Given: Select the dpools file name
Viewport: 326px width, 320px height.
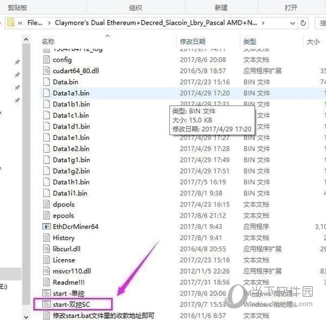Looking at the screenshot, I should tap(64, 205).
